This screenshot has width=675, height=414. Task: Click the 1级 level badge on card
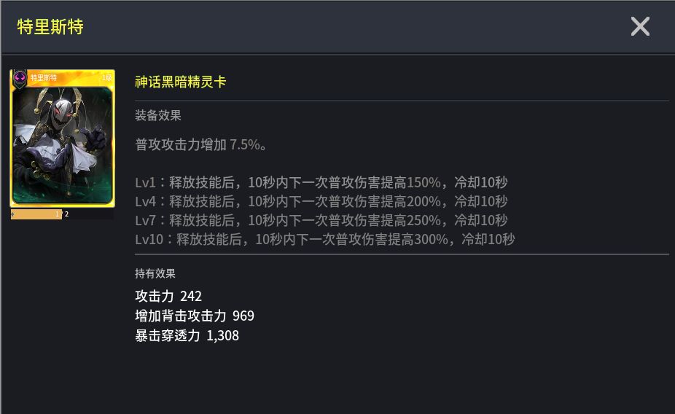[106, 77]
